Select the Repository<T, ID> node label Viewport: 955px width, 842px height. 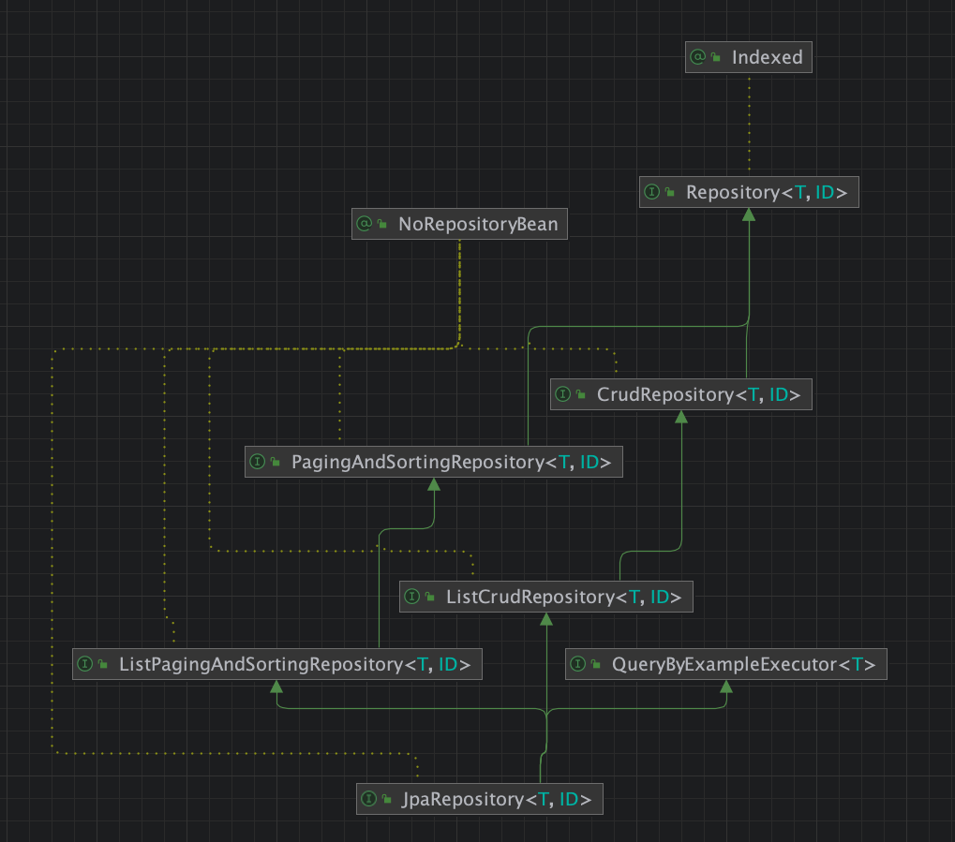[767, 192]
